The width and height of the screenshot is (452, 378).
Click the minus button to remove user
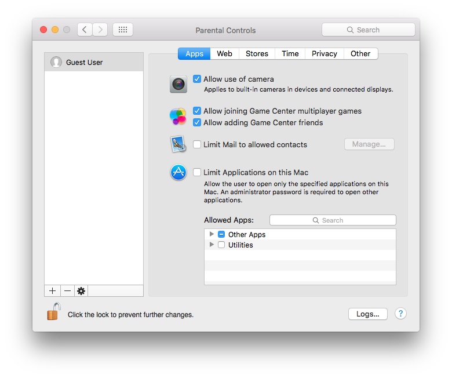click(x=67, y=291)
